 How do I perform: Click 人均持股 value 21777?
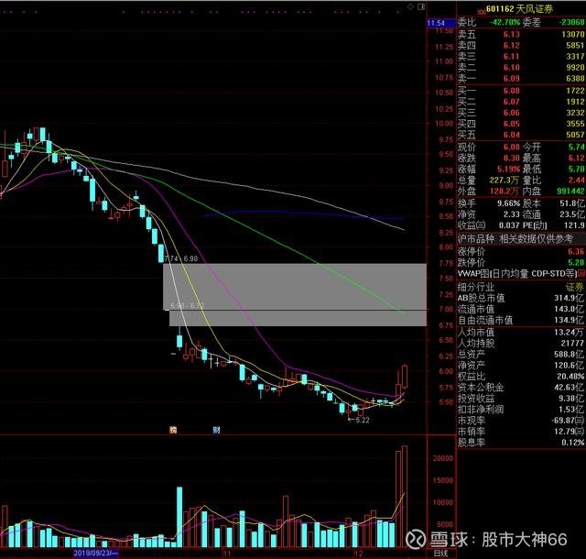tap(572, 343)
